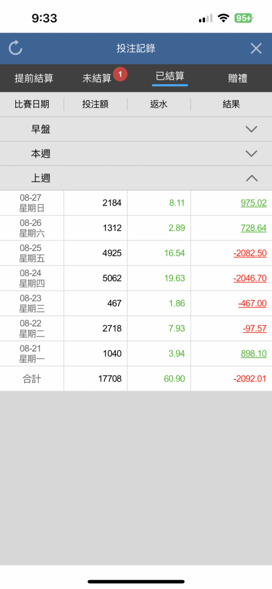Expand the 早盤 section chevron
272x589 pixels.
point(251,129)
